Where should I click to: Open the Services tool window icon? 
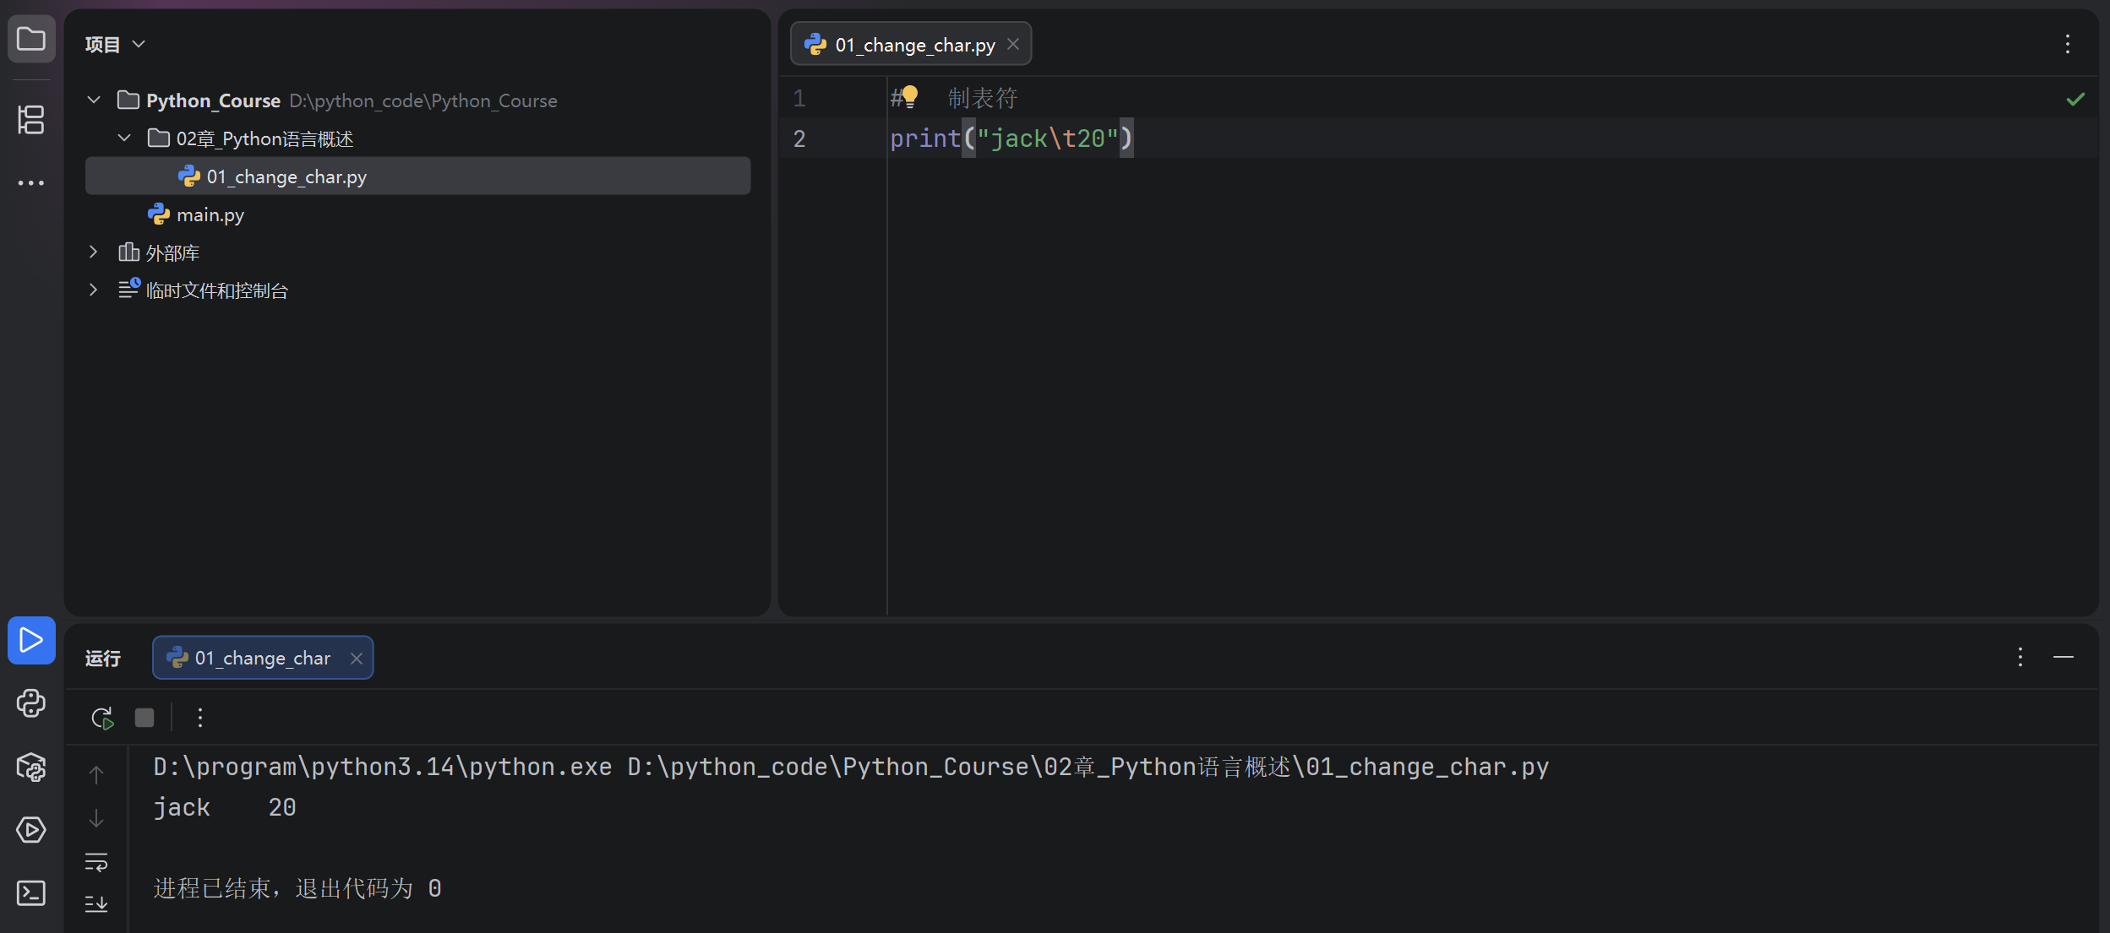click(31, 830)
